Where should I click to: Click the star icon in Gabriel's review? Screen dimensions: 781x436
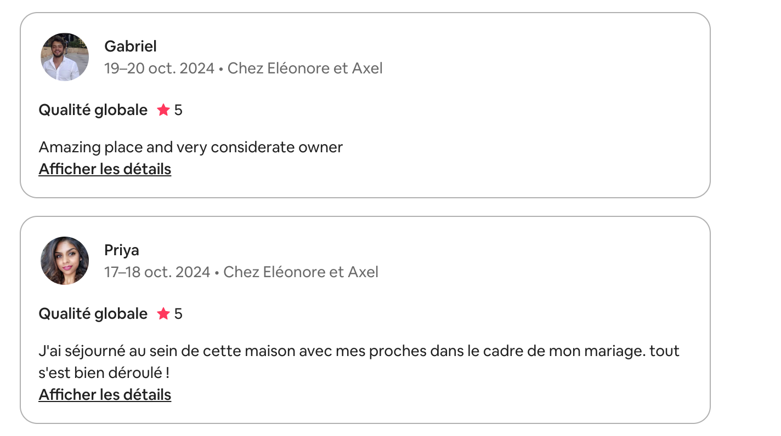163,110
